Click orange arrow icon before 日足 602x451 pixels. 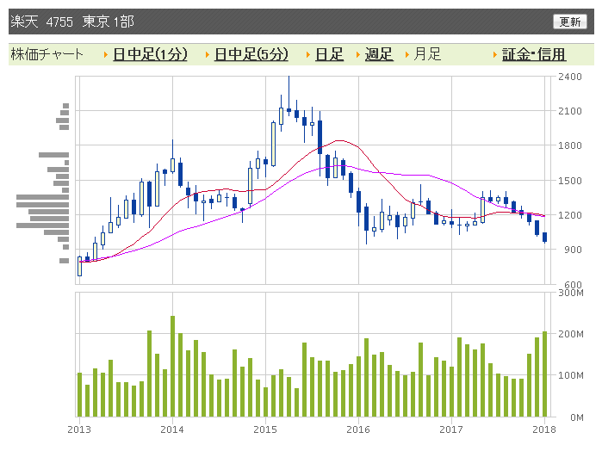308,55
